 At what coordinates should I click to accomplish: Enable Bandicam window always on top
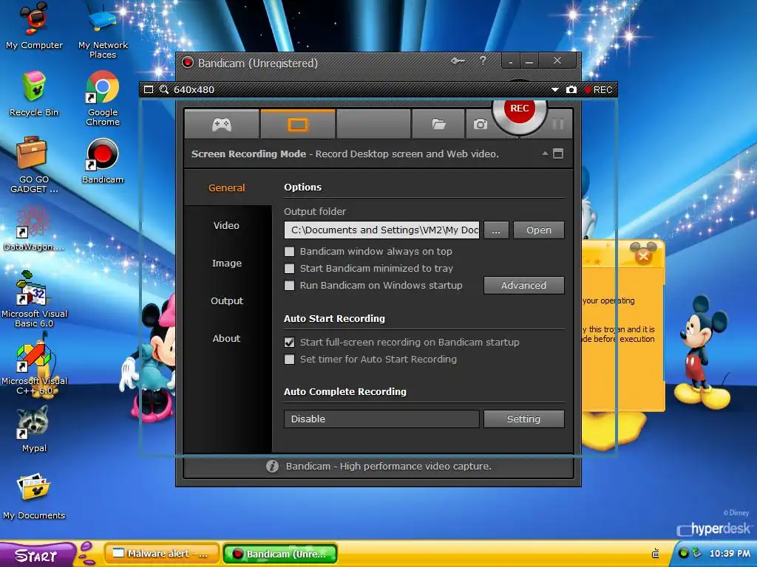point(289,251)
